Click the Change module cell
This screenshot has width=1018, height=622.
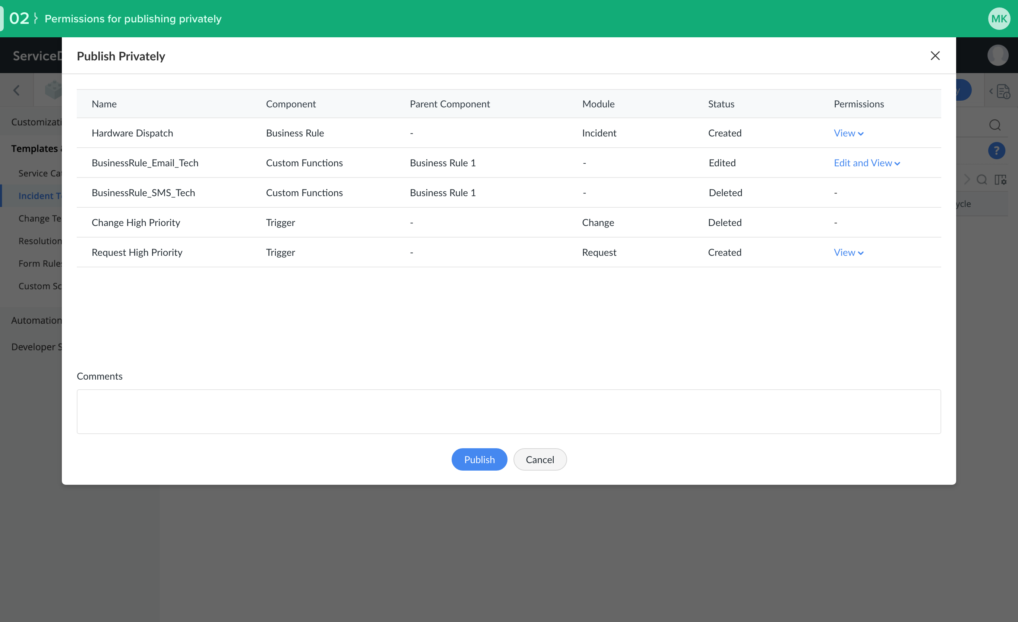(x=598, y=223)
